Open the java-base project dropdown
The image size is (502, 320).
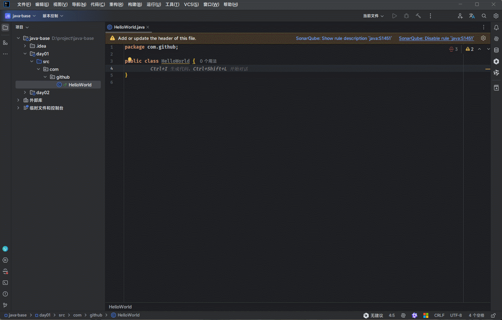tap(21, 16)
